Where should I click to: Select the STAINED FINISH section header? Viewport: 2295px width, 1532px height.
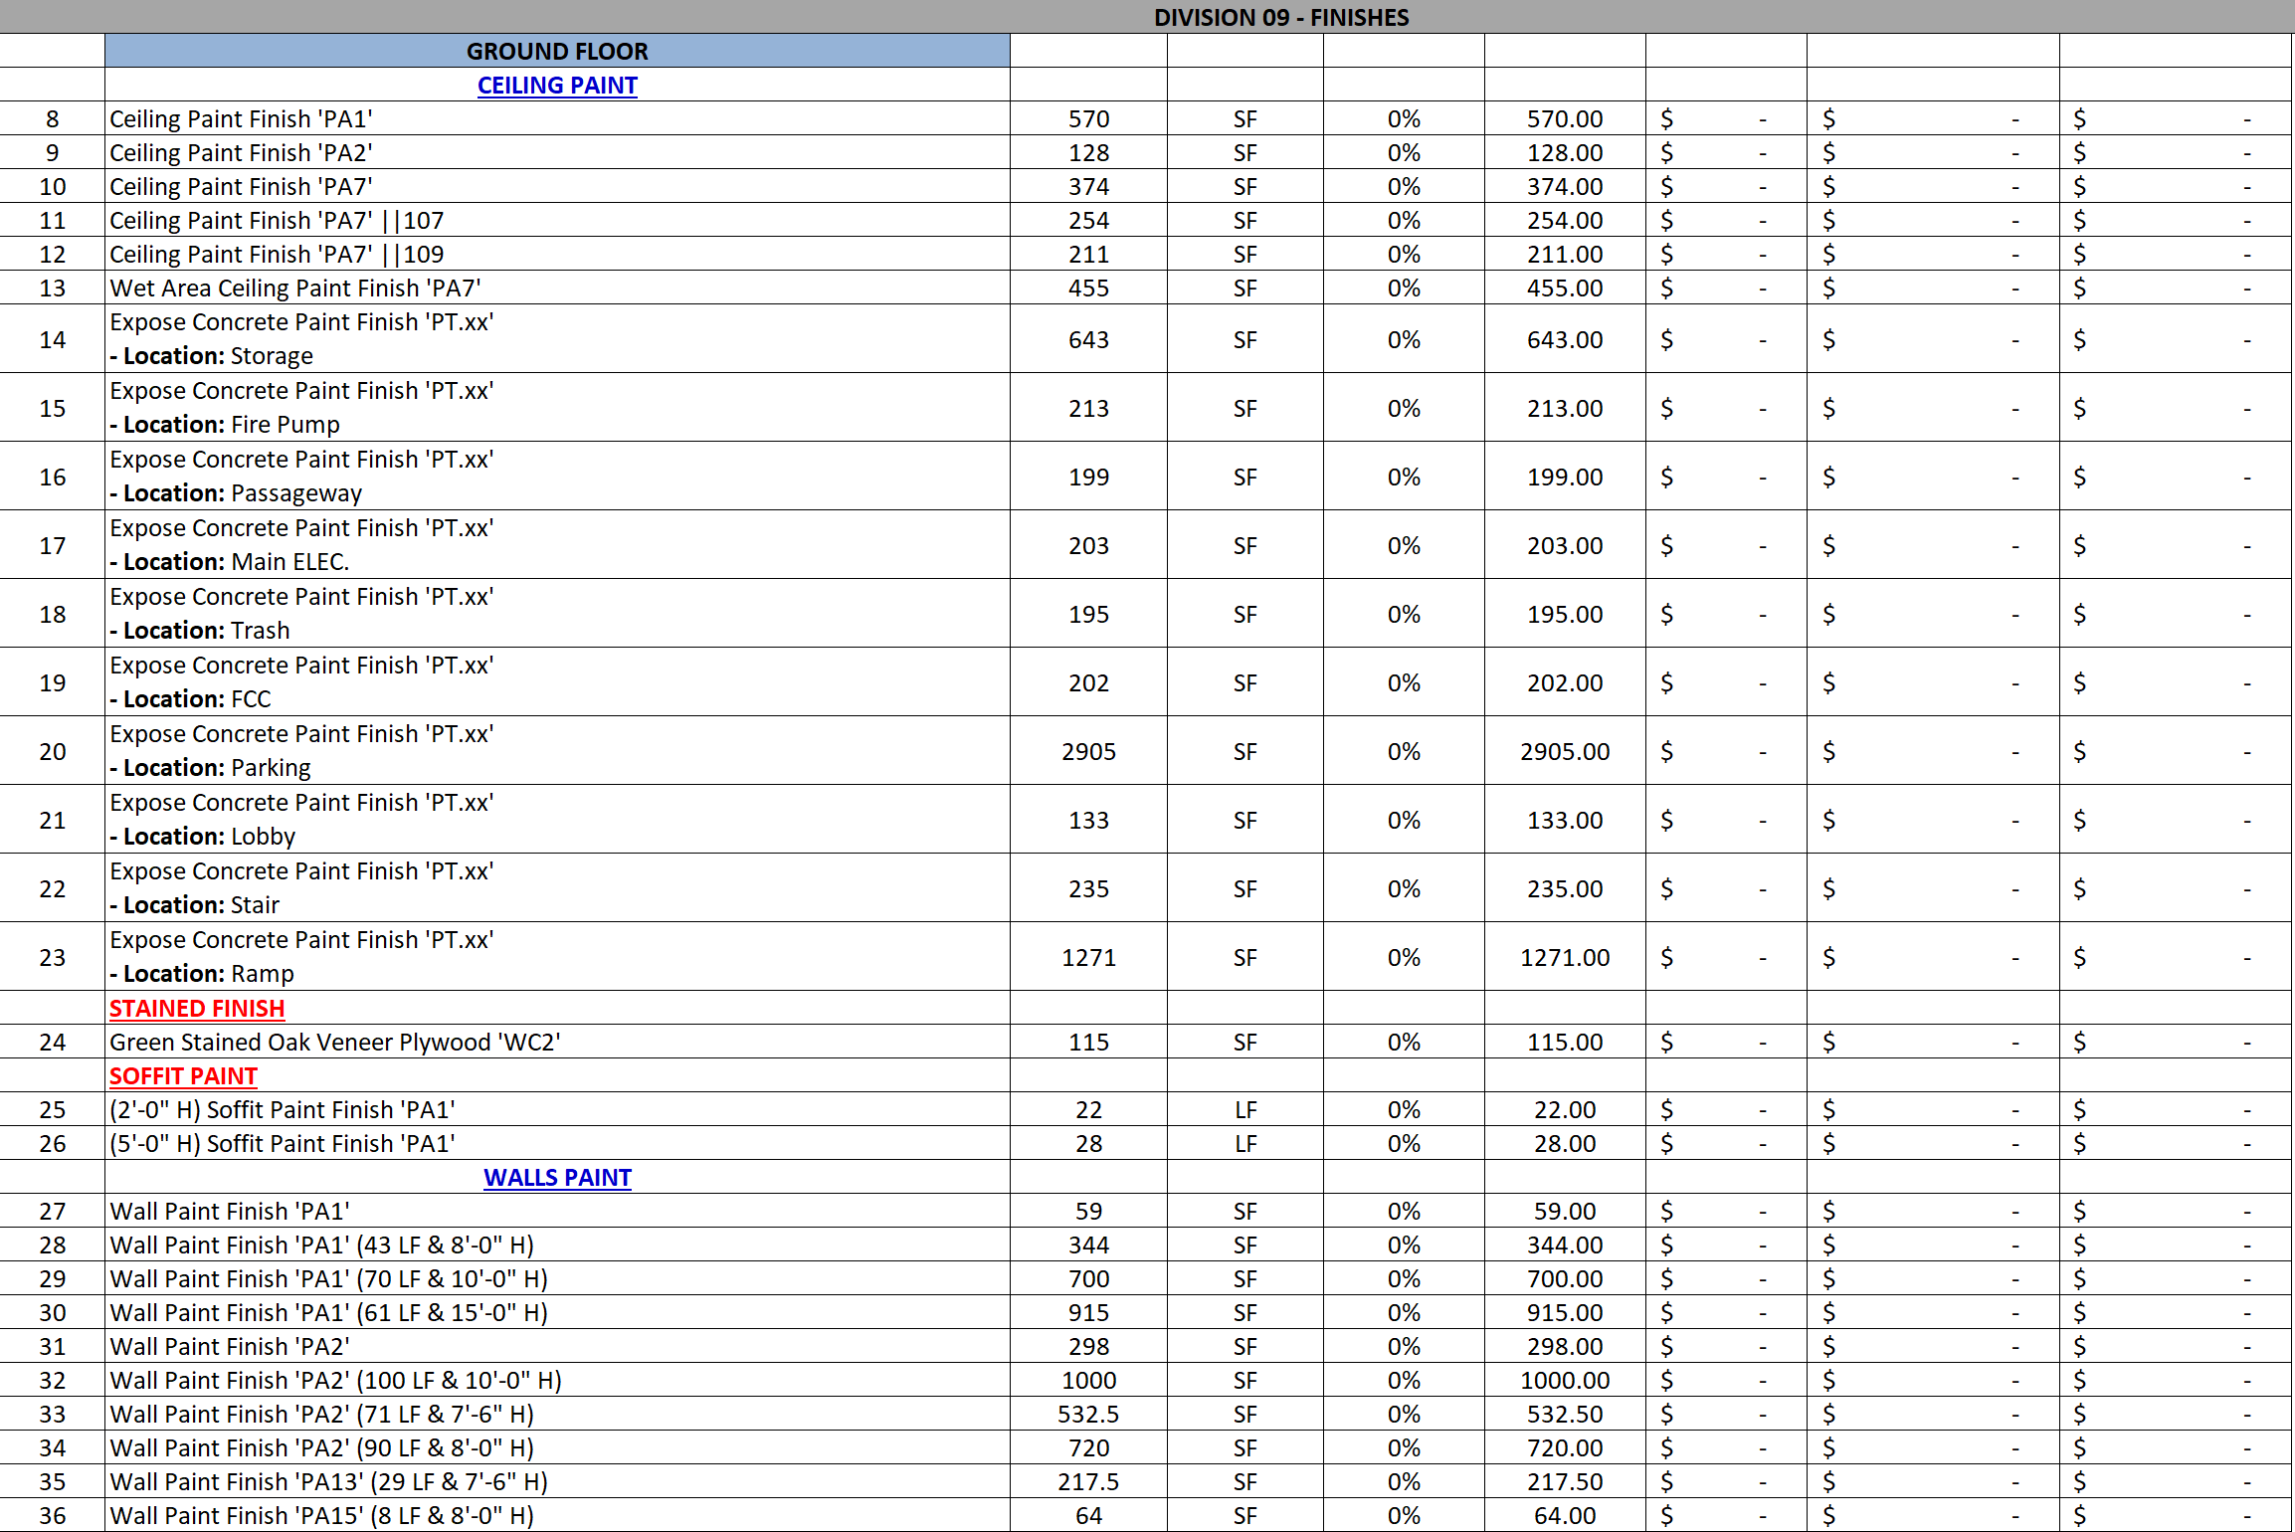[196, 1008]
